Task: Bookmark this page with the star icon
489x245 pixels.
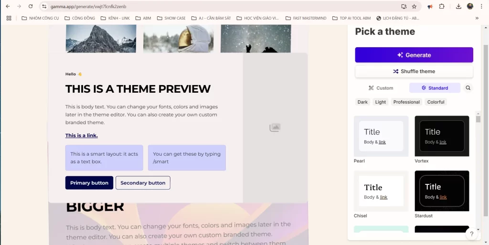Action: pyautogui.click(x=414, y=7)
